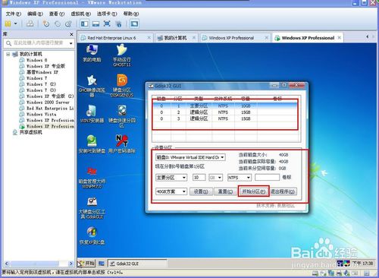Click the 设置 button in Gdisk32
379x278 pixels.
pyautogui.click(x=201, y=191)
